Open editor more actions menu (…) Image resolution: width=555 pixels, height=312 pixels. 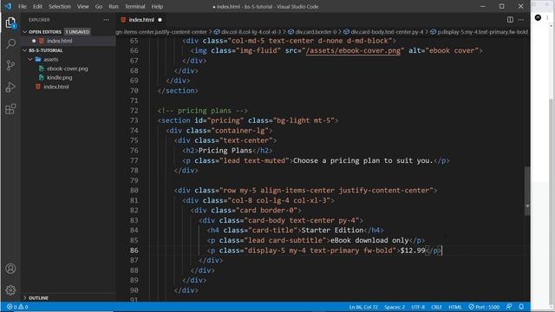(x=521, y=20)
